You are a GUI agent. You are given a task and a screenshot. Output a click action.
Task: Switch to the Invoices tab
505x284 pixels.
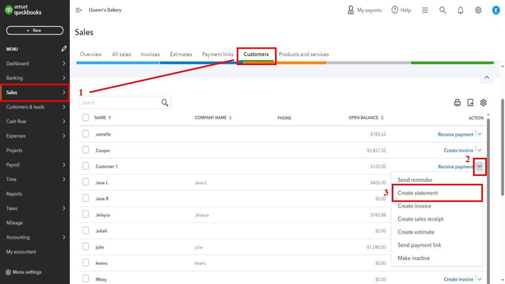(150, 55)
